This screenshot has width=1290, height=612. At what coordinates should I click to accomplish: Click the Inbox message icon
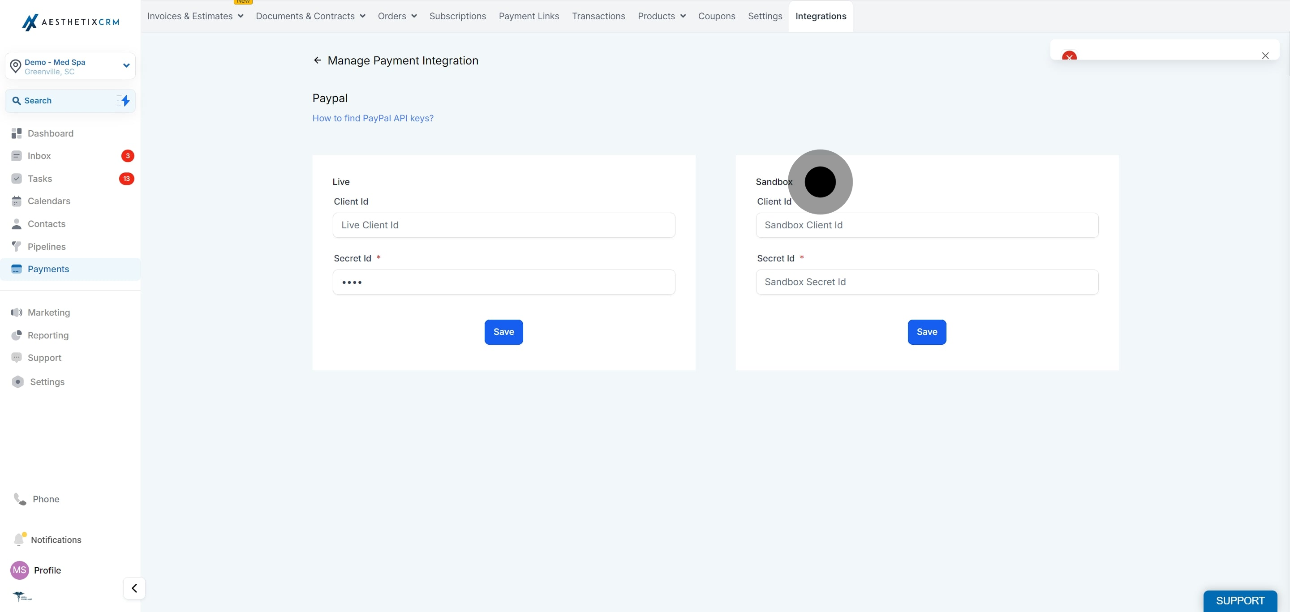click(x=17, y=156)
